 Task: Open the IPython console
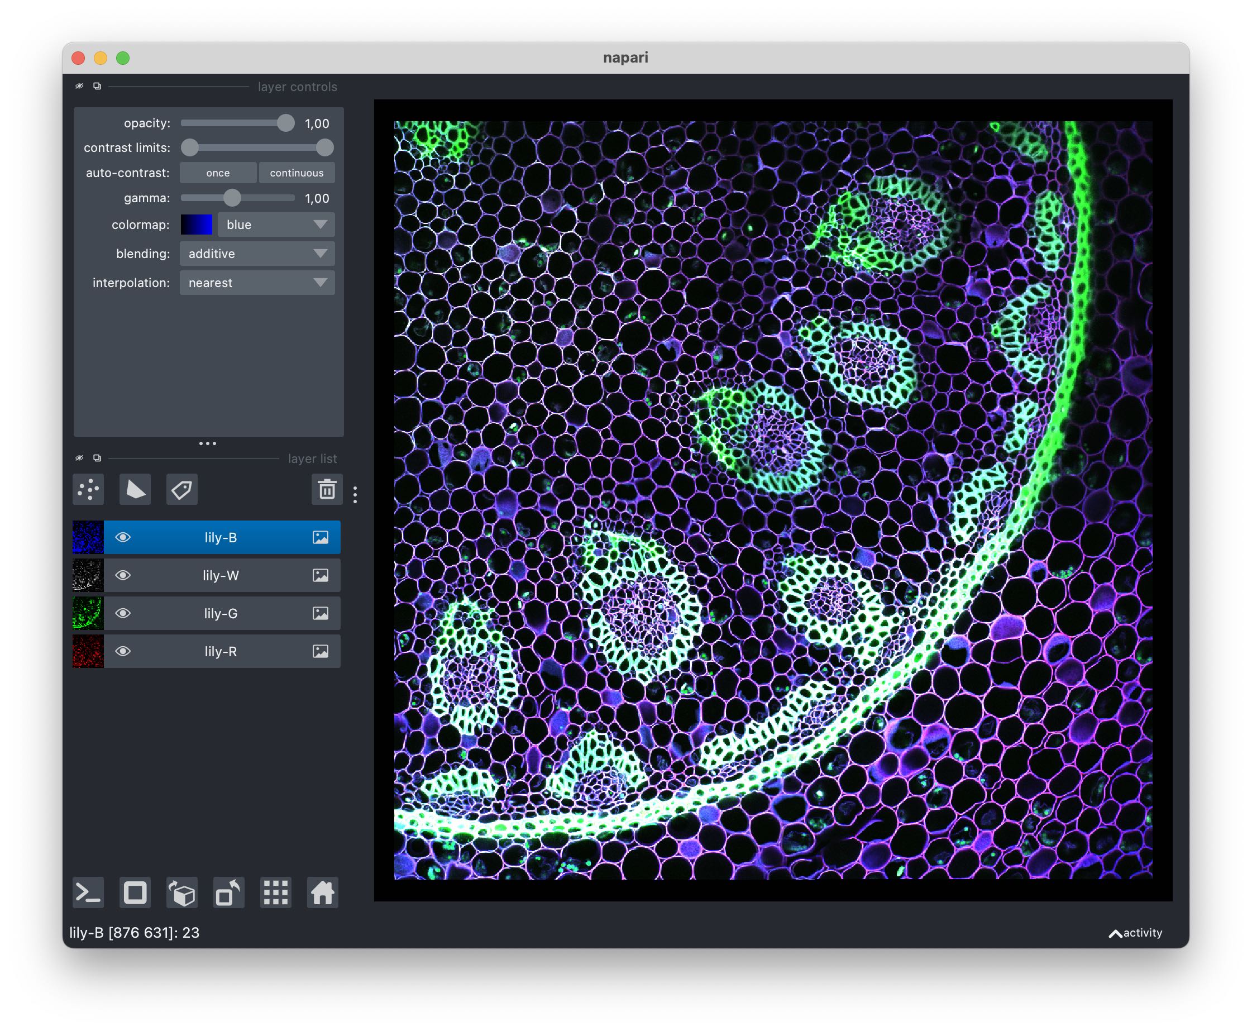tap(88, 892)
